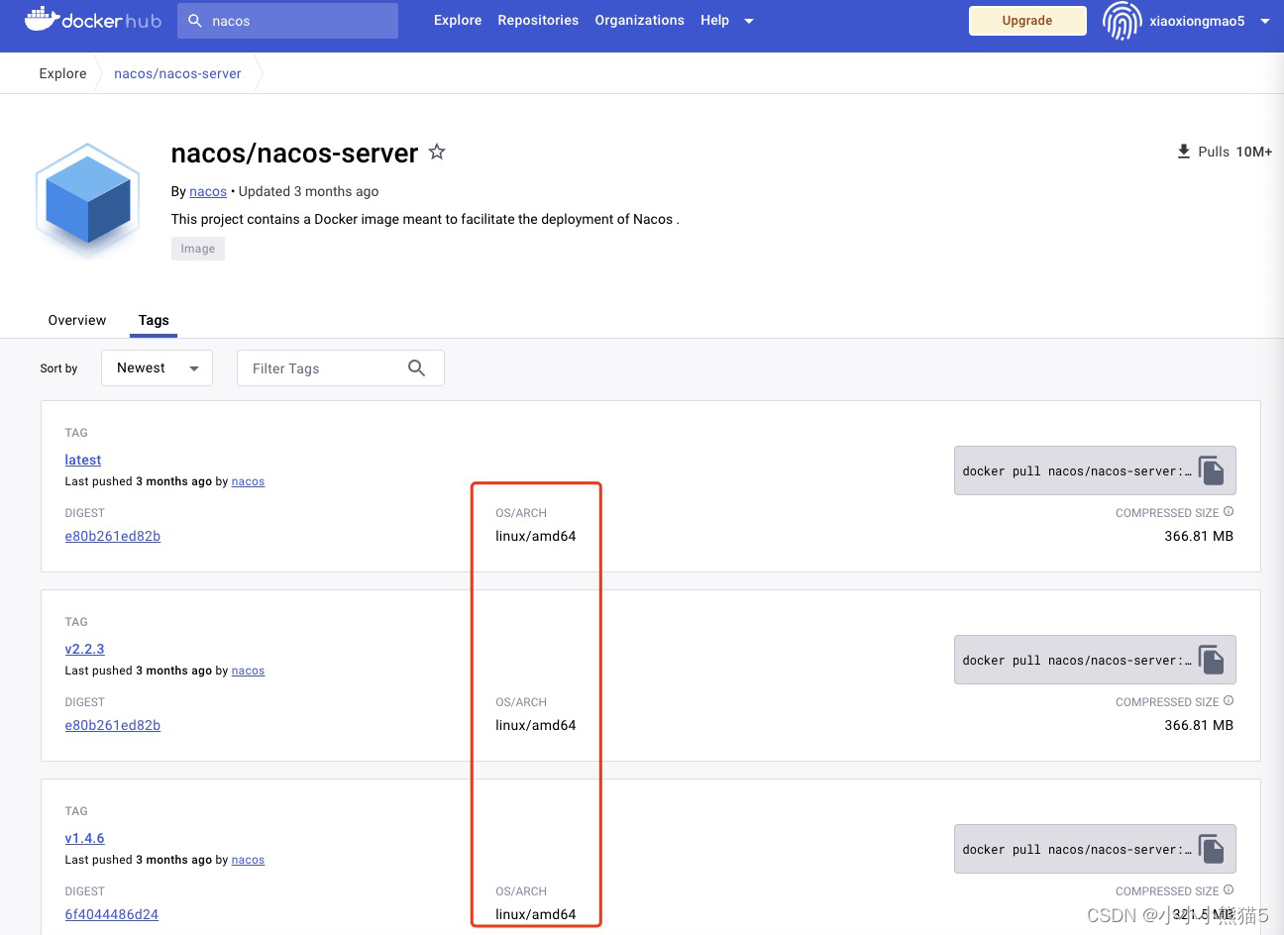
Task: Open the Sort by Newest dropdown
Action: 157,367
